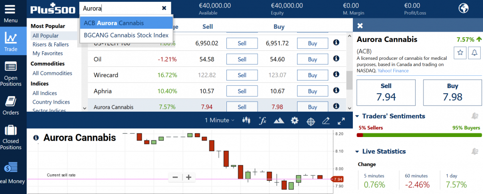Open the hamburger Menu icon

[x=10, y=8]
